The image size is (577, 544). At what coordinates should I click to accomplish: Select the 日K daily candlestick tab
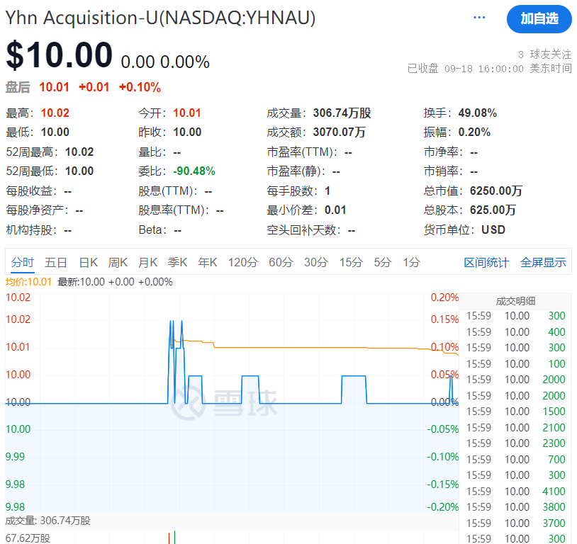point(88,261)
